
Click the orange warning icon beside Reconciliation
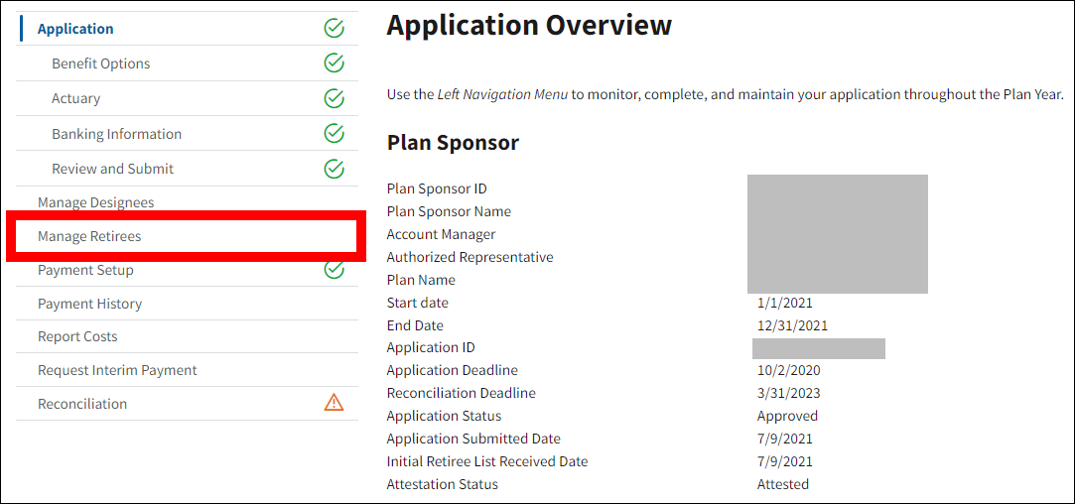click(x=334, y=403)
